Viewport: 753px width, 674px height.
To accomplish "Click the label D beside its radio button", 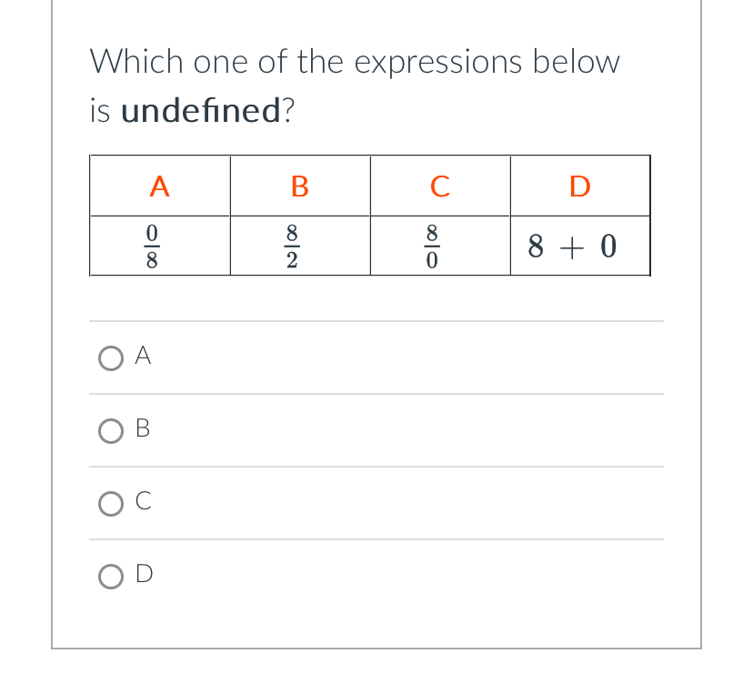I will [143, 574].
